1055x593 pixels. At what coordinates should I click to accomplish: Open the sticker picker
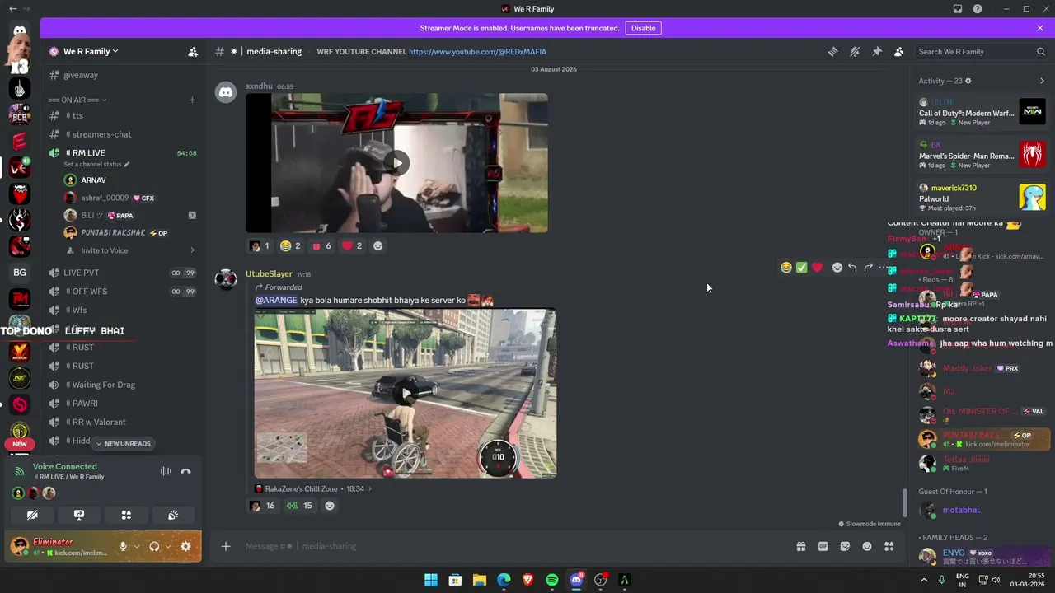tap(845, 546)
